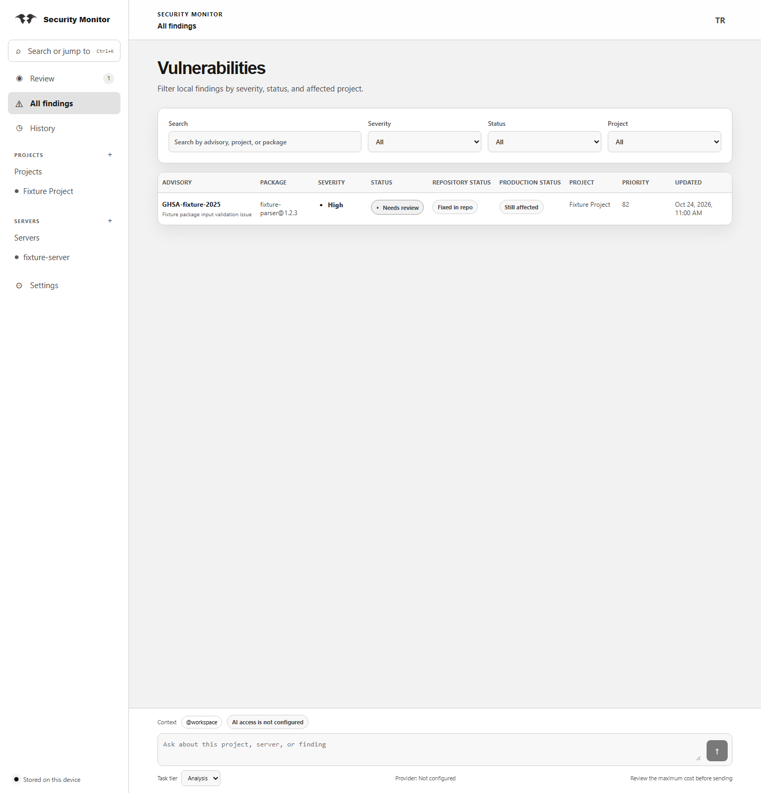Click the TR user avatar
Screen dimensions: 761x793
720,21
